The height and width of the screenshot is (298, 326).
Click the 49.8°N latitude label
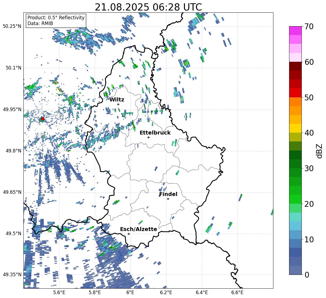[x=13, y=151]
